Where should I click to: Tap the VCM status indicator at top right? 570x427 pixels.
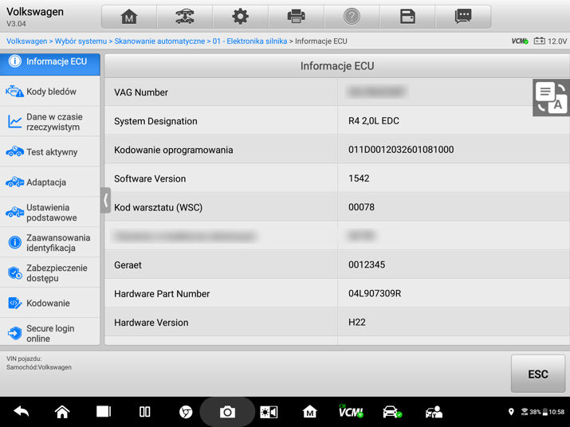tap(520, 41)
